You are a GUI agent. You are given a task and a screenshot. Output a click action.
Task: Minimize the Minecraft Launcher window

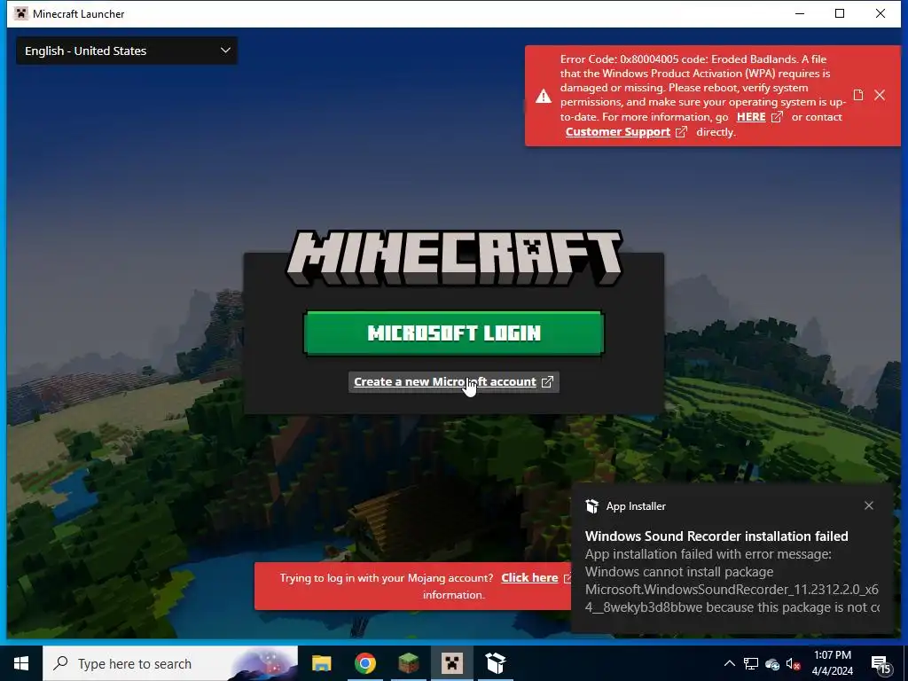point(800,13)
